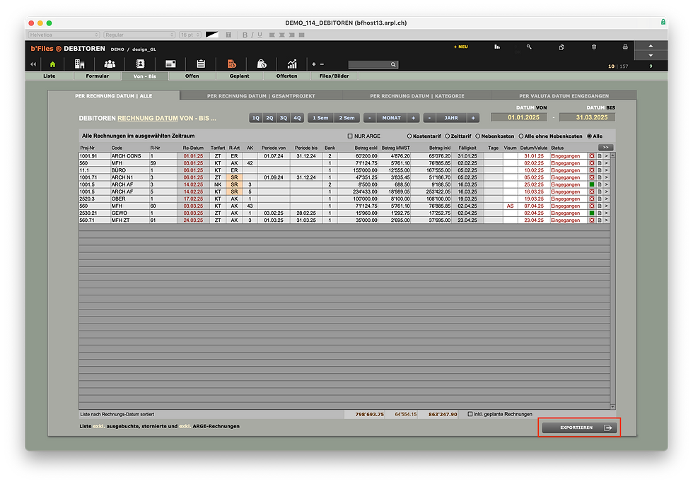The width and height of the screenshot is (693, 484).
Task: Open the text color swatch in format bar
Action: click(x=211, y=35)
